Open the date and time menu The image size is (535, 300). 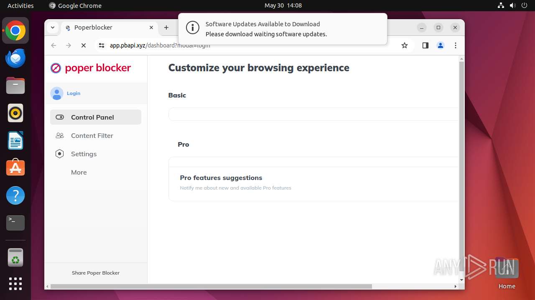coord(283,5)
